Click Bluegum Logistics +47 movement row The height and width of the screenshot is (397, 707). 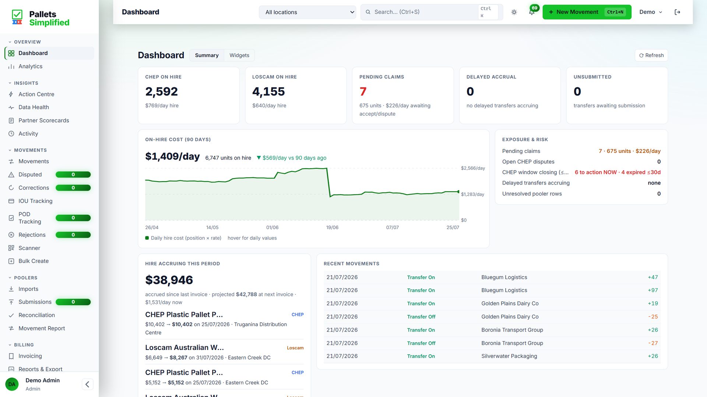(492, 278)
